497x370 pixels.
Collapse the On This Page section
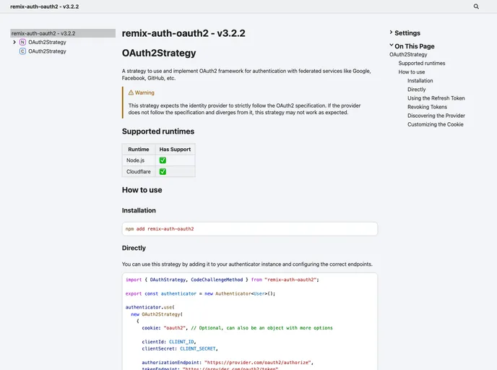pos(414,46)
